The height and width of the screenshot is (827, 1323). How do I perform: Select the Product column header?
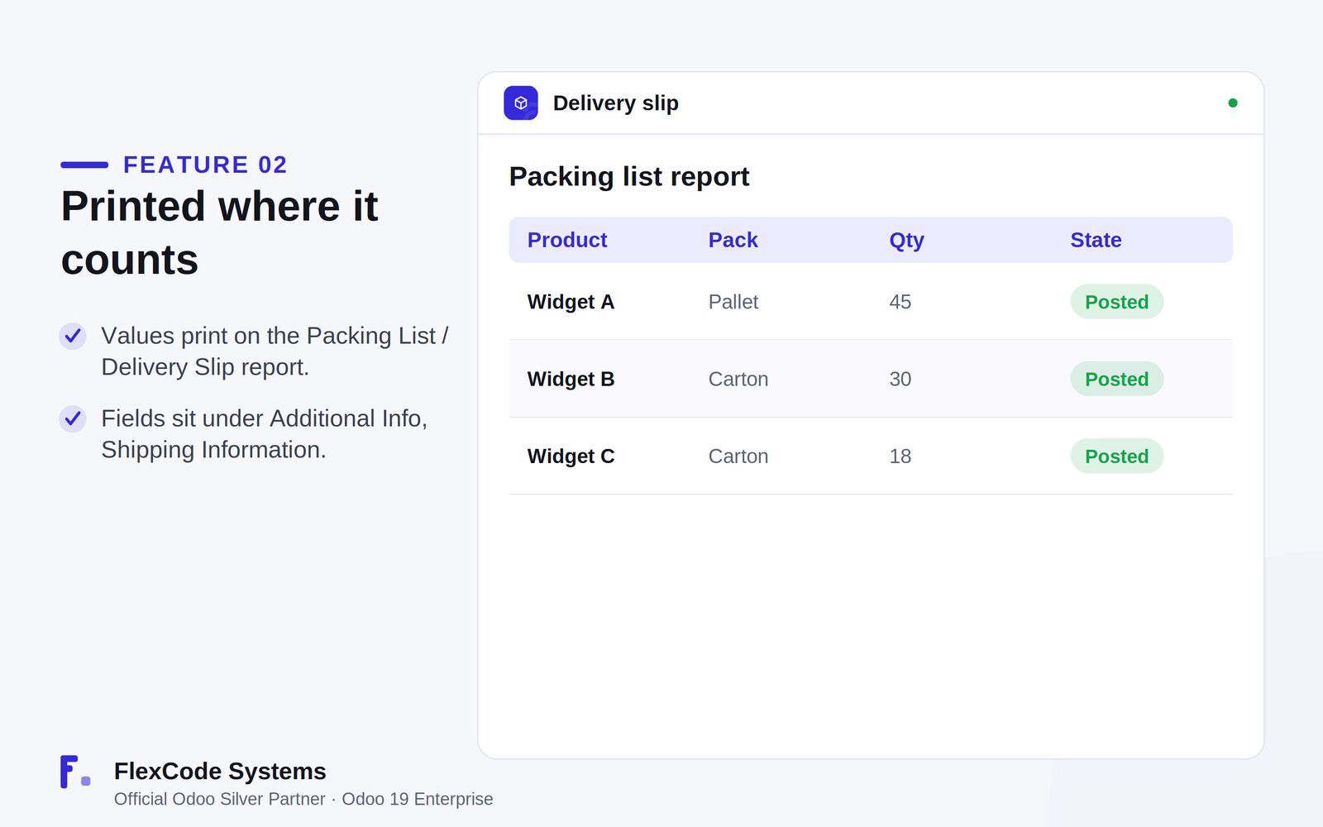[567, 240]
